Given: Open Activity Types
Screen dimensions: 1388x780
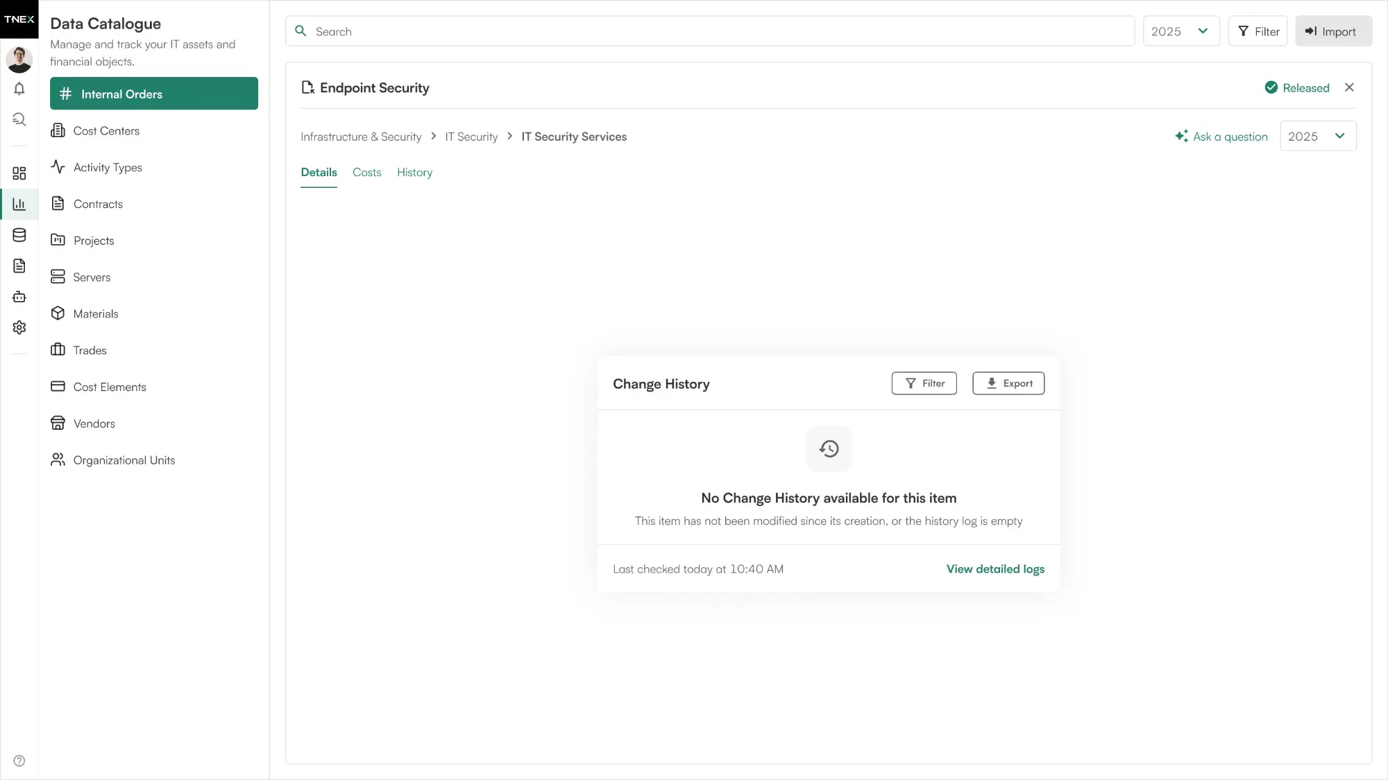Looking at the screenshot, I should [154, 167].
